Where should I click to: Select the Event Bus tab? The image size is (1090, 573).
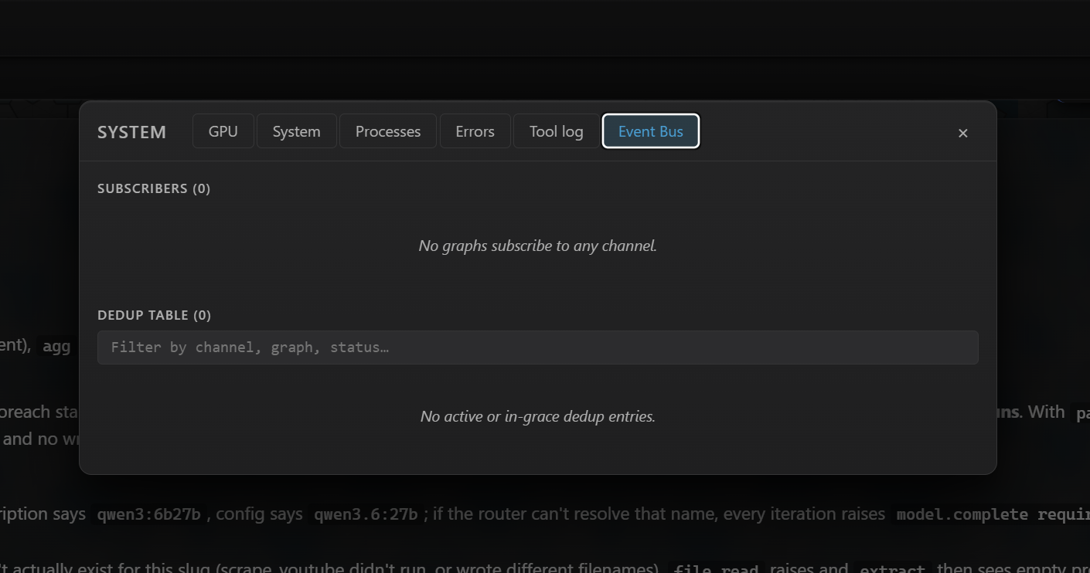pos(651,131)
